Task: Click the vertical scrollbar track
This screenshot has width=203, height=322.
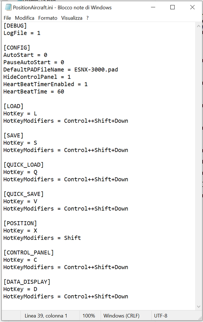Action: coord(199,166)
